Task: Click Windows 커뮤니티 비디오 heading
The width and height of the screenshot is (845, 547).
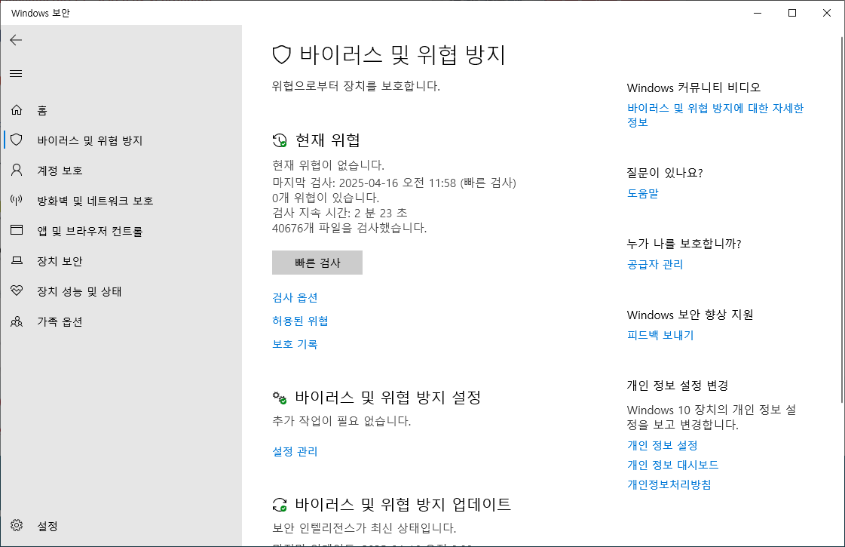Action: (x=693, y=88)
